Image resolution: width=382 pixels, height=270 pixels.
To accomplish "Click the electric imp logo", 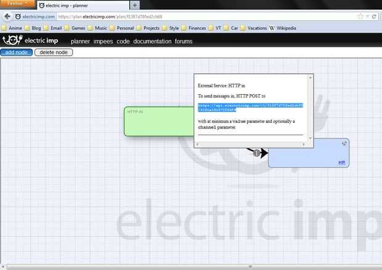I will 30,40.
